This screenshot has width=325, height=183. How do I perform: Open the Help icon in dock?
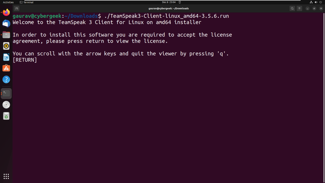coord(6,80)
